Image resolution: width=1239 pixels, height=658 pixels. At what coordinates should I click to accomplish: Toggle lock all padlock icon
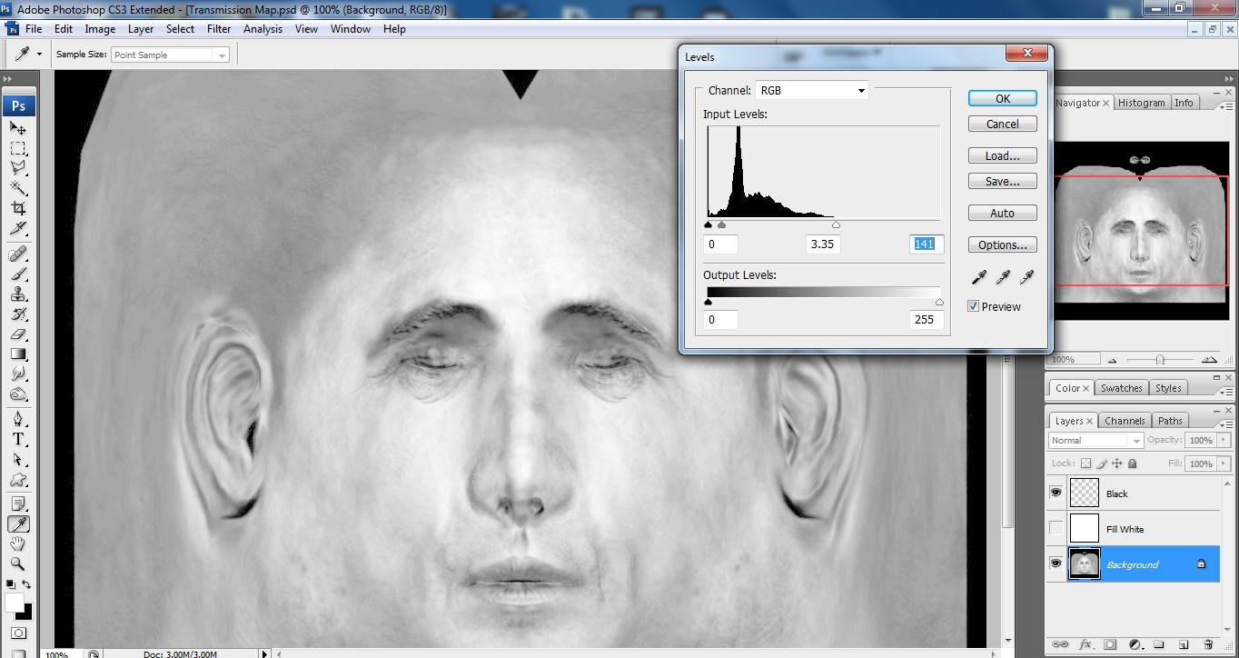pyautogui.click(x=1133, y=464)
